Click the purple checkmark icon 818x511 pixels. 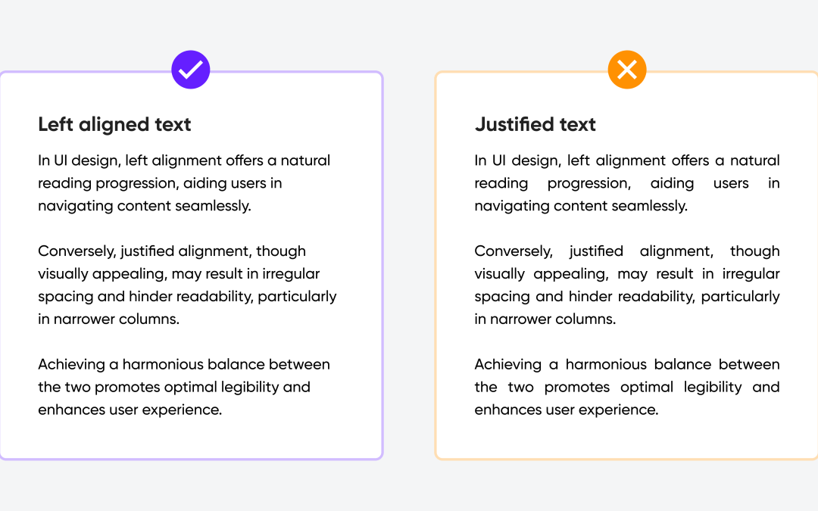coord(190,70)
